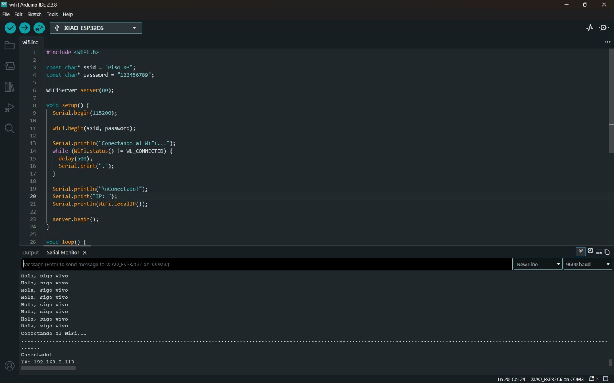Upload the sketch with the arrow button
614x383 pixels.
(25, 28)
